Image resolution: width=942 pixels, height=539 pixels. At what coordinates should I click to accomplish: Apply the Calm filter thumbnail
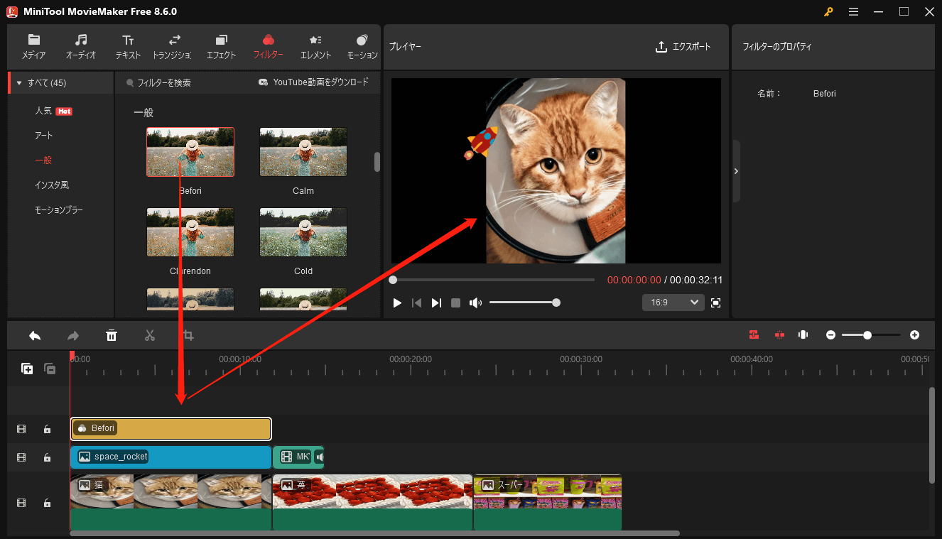[x=303, y=152]
